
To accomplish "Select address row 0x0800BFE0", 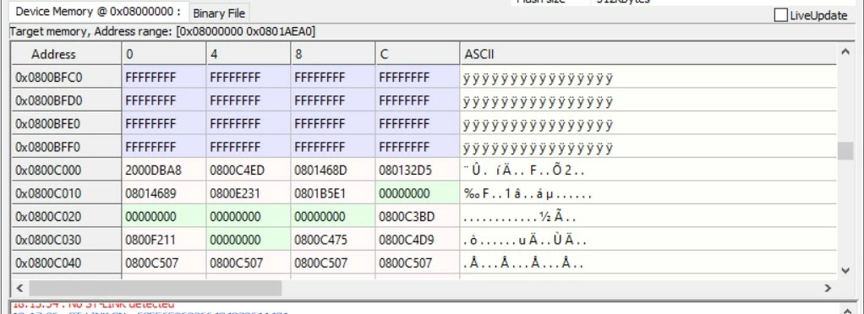I will coord(66,124).
